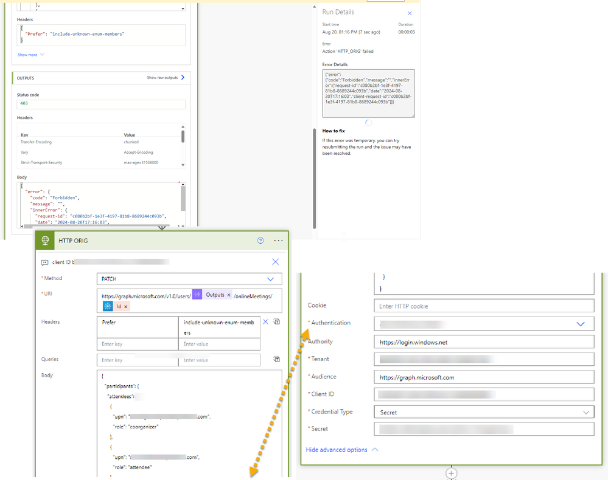Click the URI graph.microsoft.com text
Screen dimensions: 608x480
146,296
